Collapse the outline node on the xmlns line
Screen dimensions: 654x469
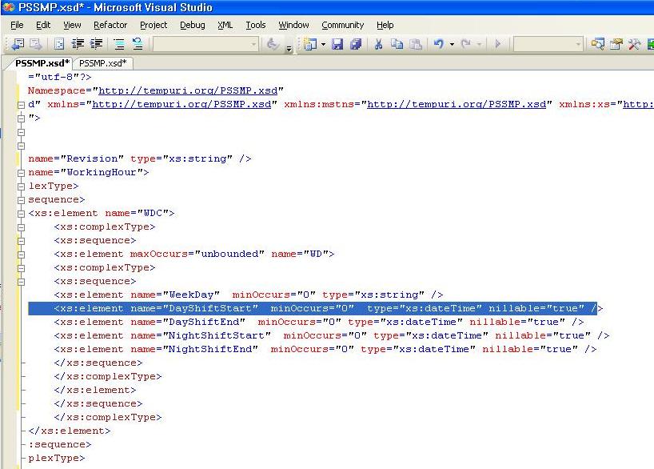[22, 105]
